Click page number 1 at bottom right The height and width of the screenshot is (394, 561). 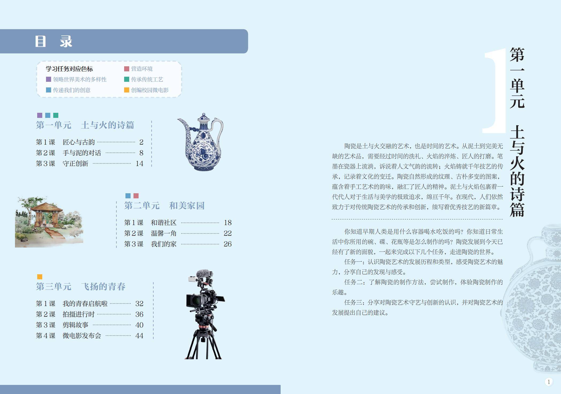548,382
